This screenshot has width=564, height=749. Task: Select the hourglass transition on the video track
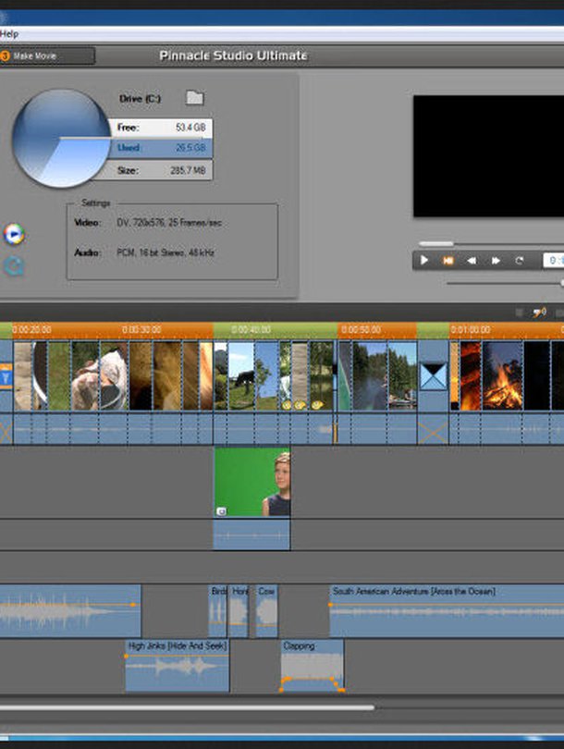tap(433, 376)
